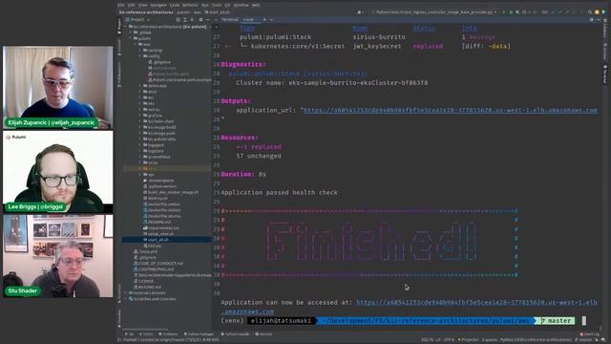Expand External Libraries node
The height and width of the screenshot is (344, 611).
click(126, 293)
